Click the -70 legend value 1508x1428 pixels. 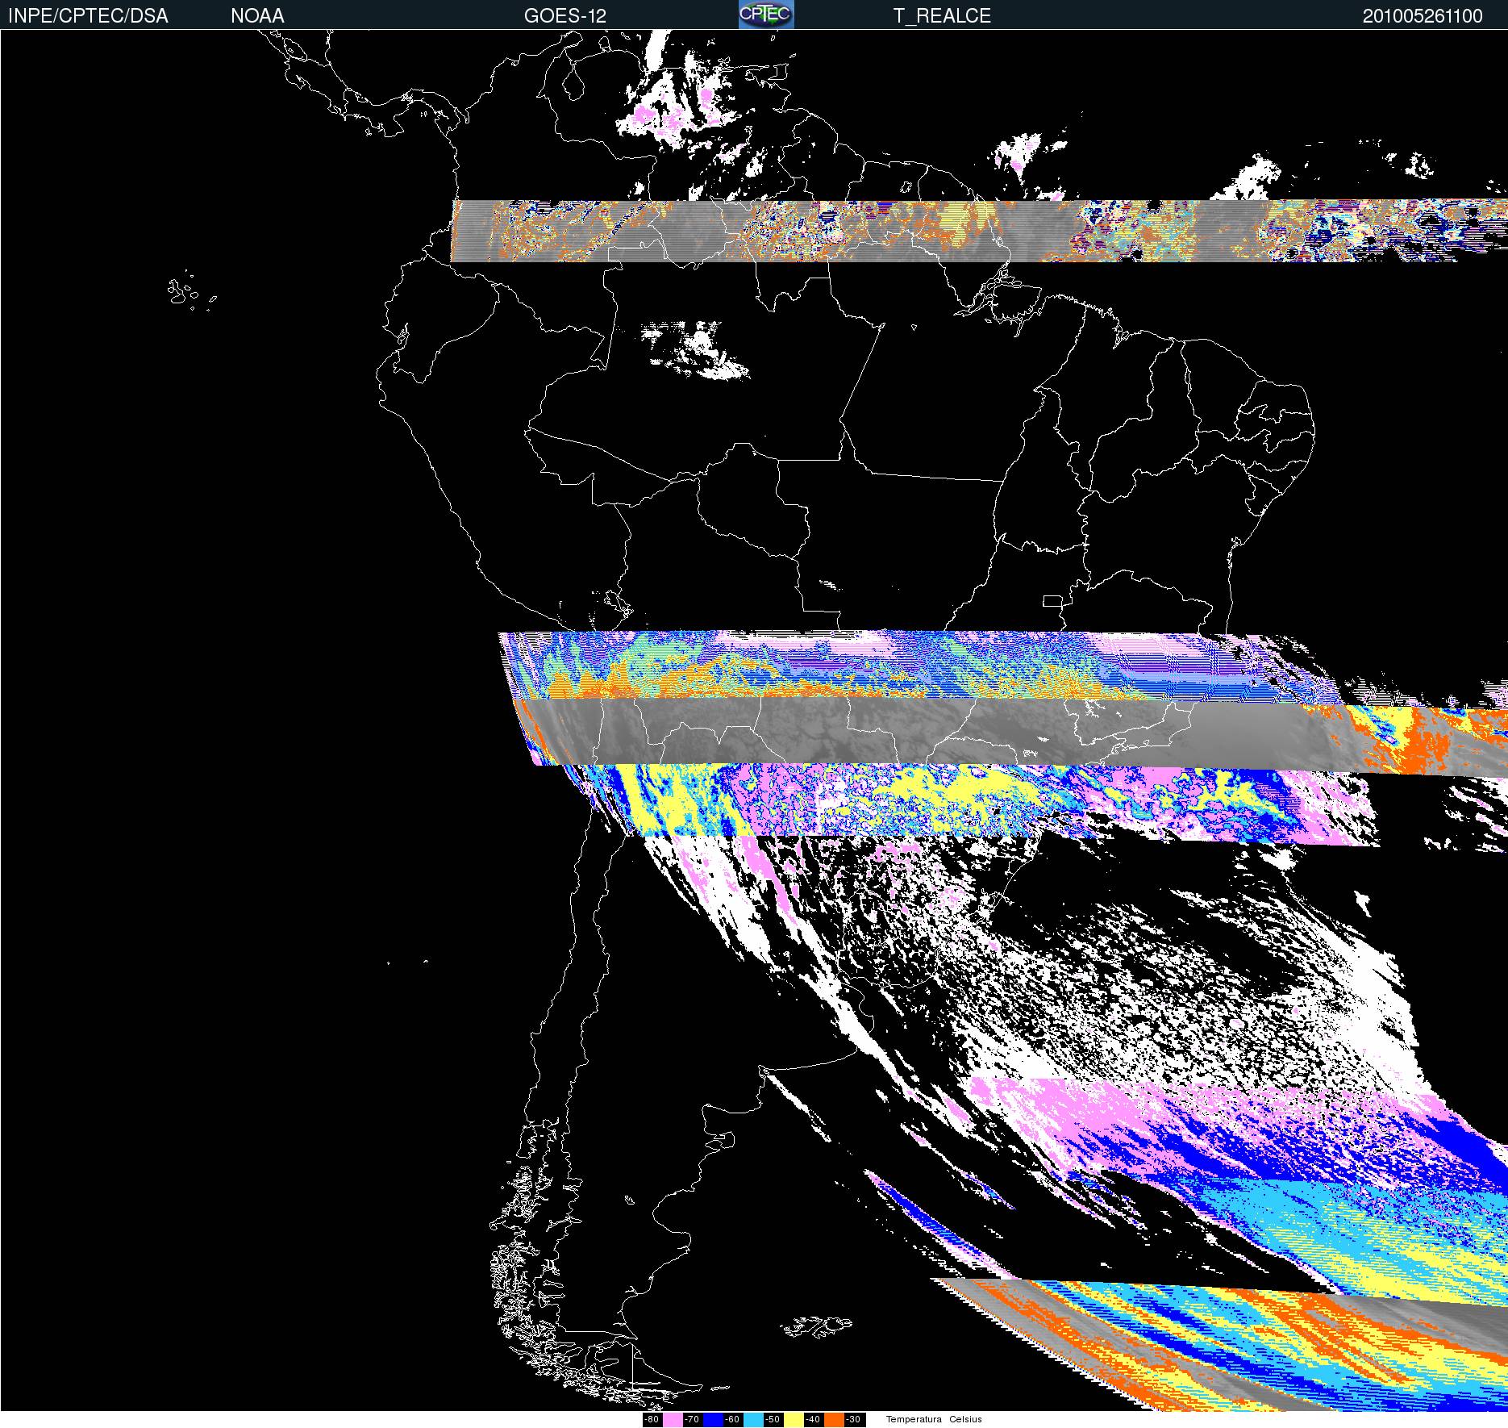pyautogui.click(x=692, y=1420)
